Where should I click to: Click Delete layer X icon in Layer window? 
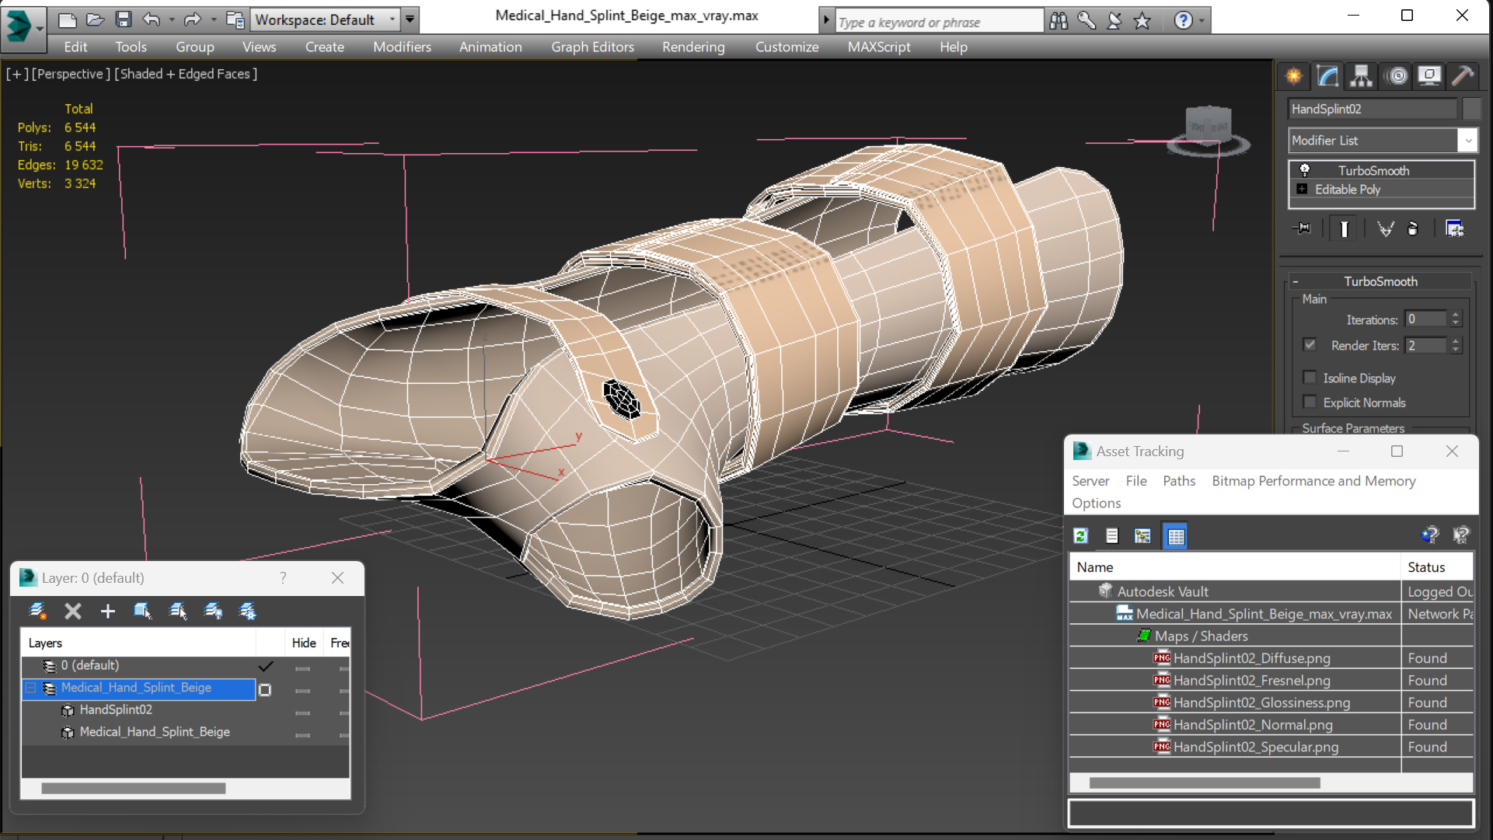point(72,612)
